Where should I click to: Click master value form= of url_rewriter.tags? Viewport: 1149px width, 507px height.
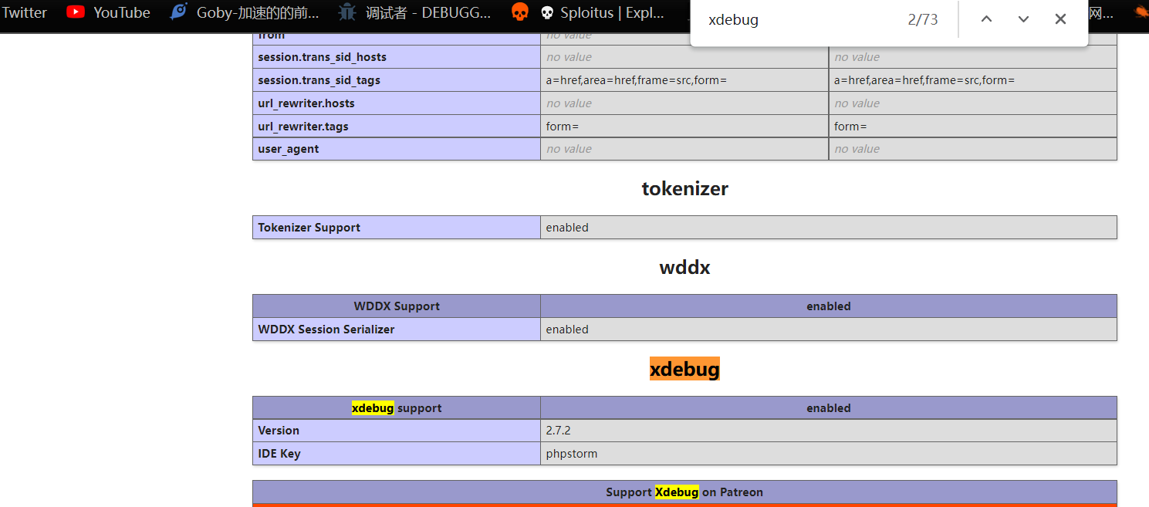tap(850, 127)
